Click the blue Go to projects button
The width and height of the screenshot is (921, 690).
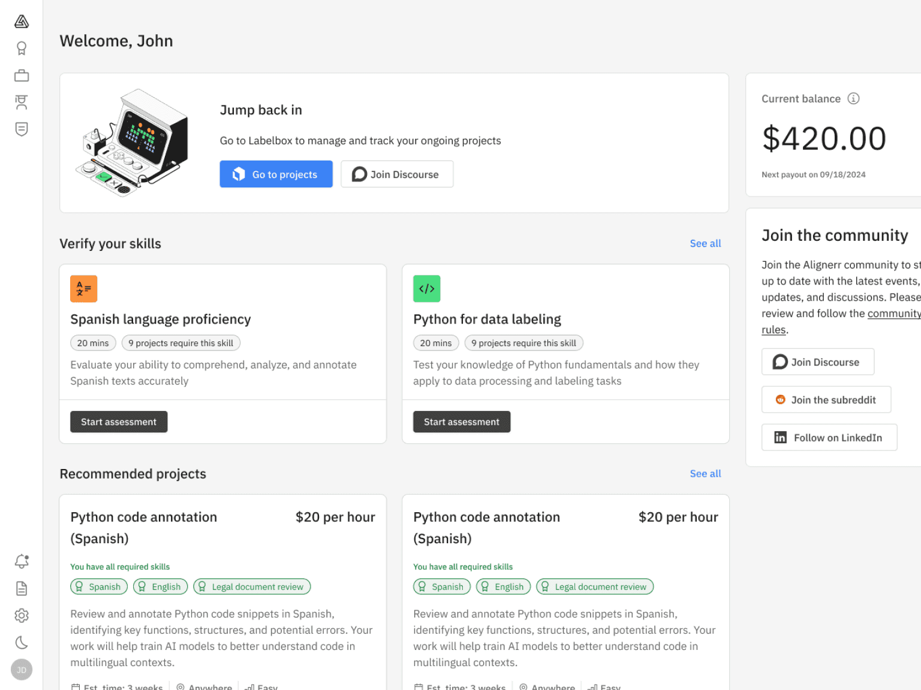point(276,174)
